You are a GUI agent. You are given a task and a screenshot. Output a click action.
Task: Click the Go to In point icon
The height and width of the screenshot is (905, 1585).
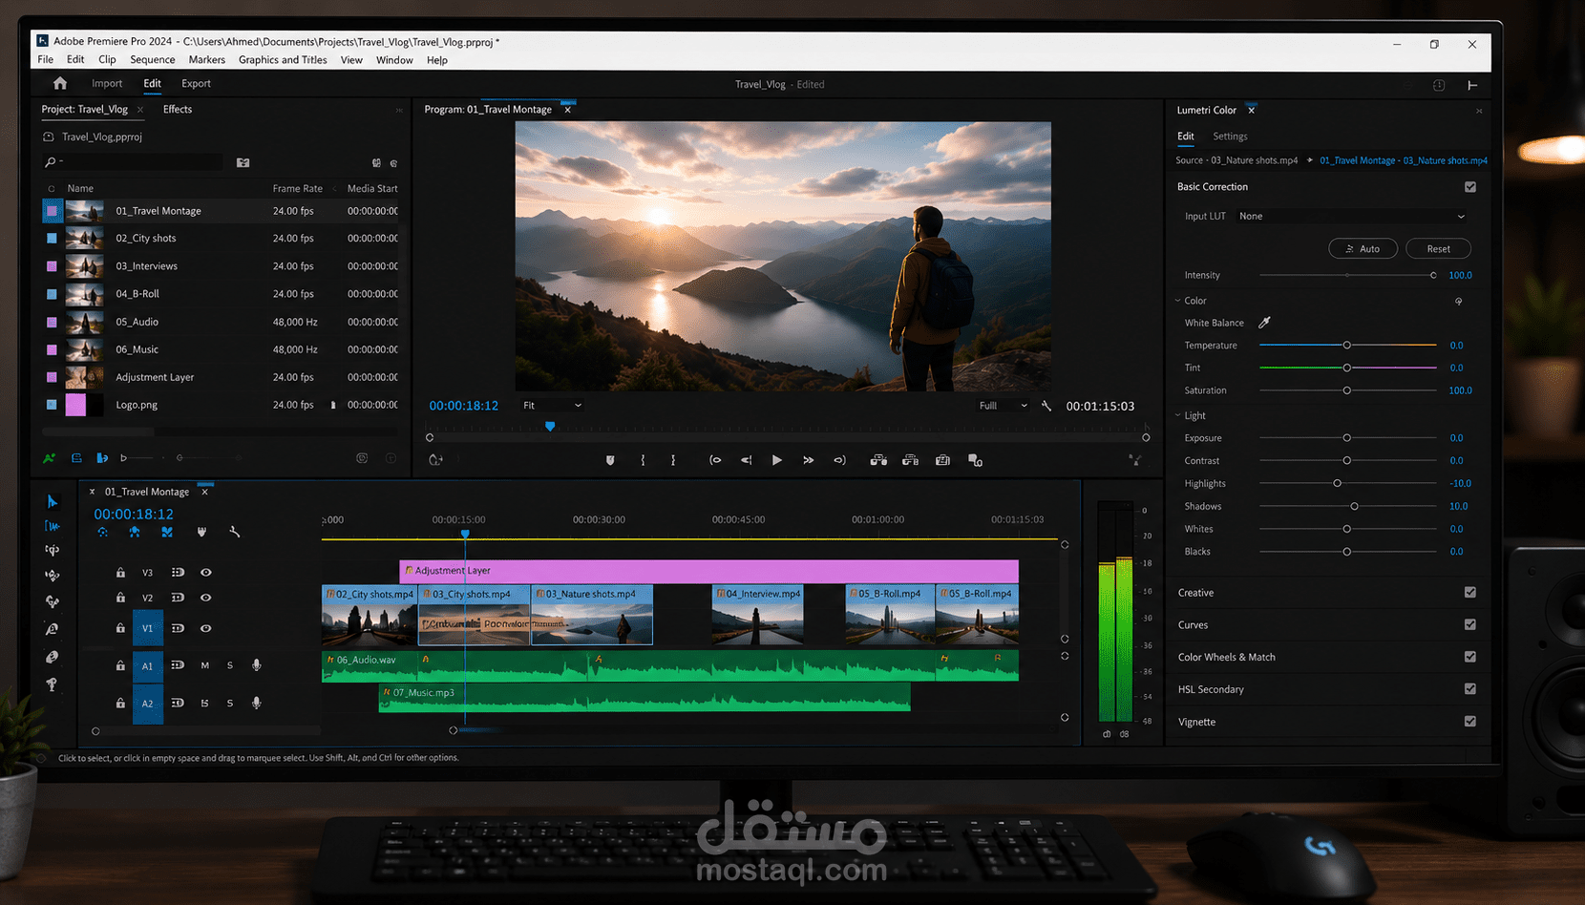click(x=715, y=460)
